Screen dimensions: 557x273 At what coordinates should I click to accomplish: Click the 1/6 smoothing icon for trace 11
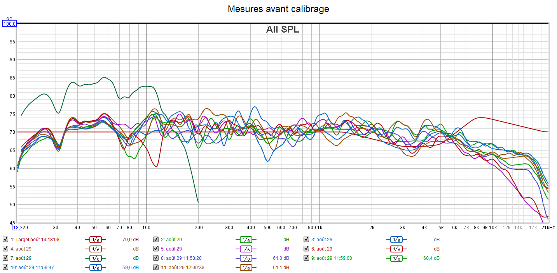246,268
